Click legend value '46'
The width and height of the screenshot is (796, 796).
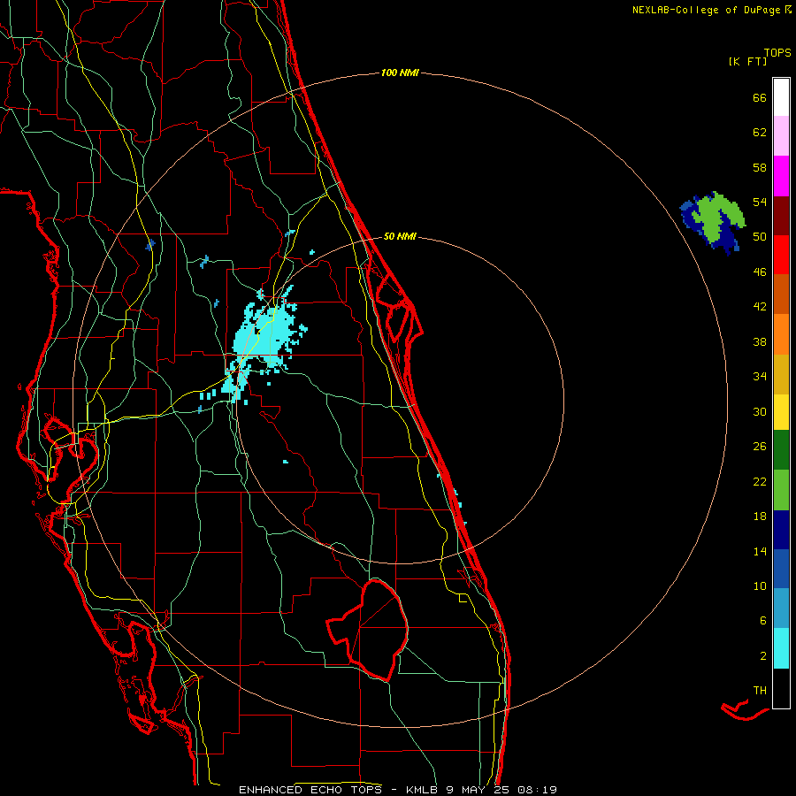point(760,272)
